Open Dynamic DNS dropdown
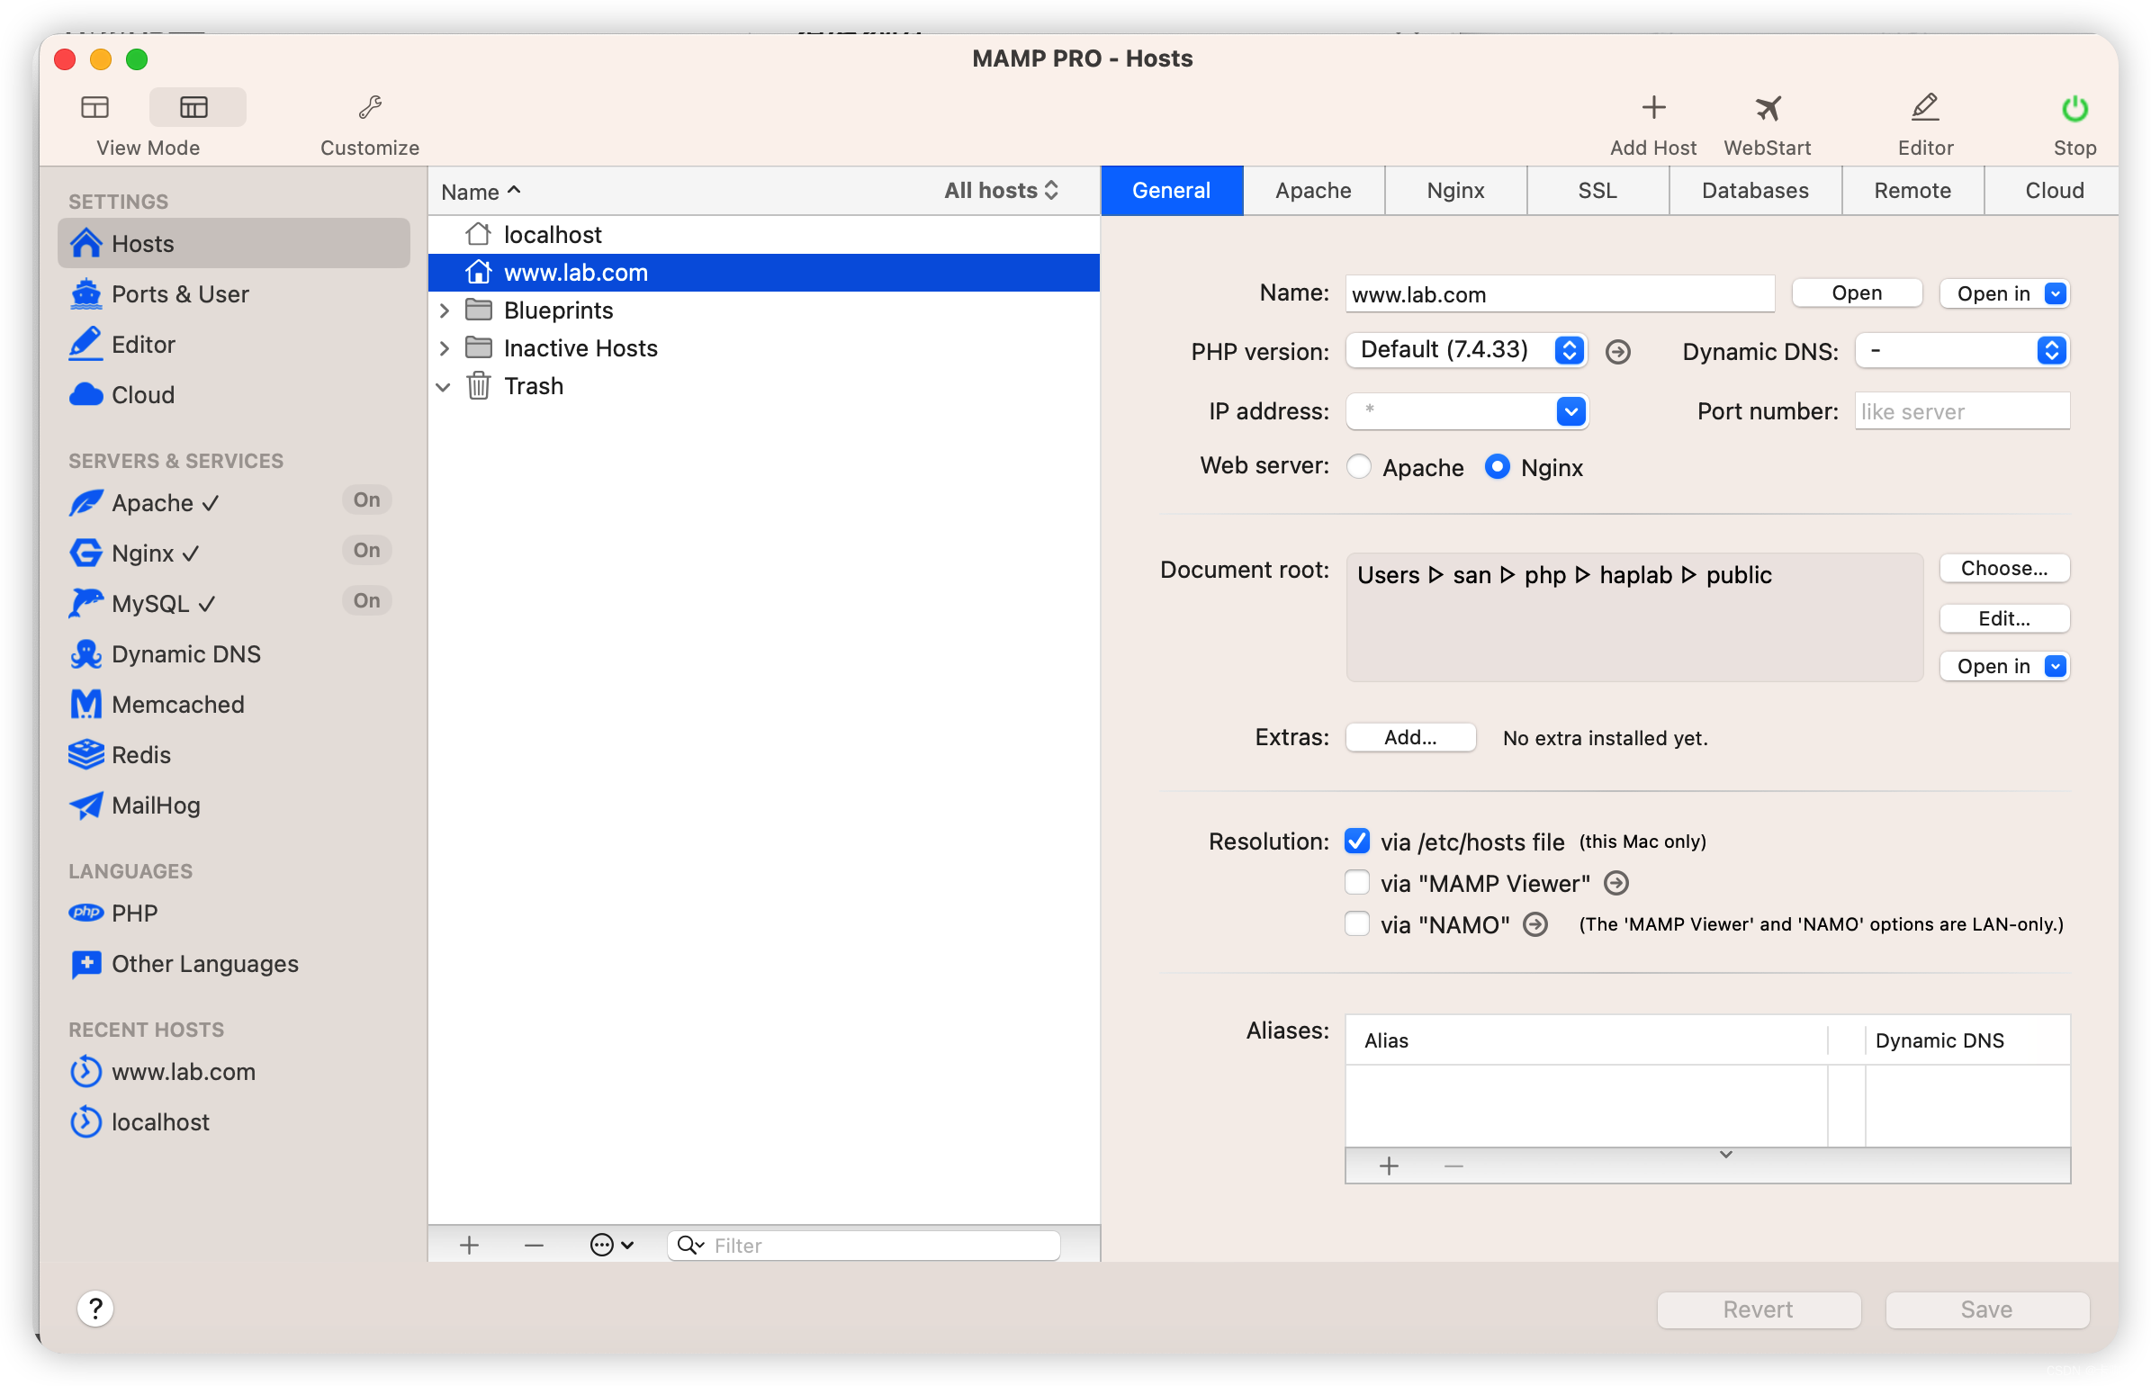The width and height of the screenshot is (2151, 1386). [x=1962, y=350]
